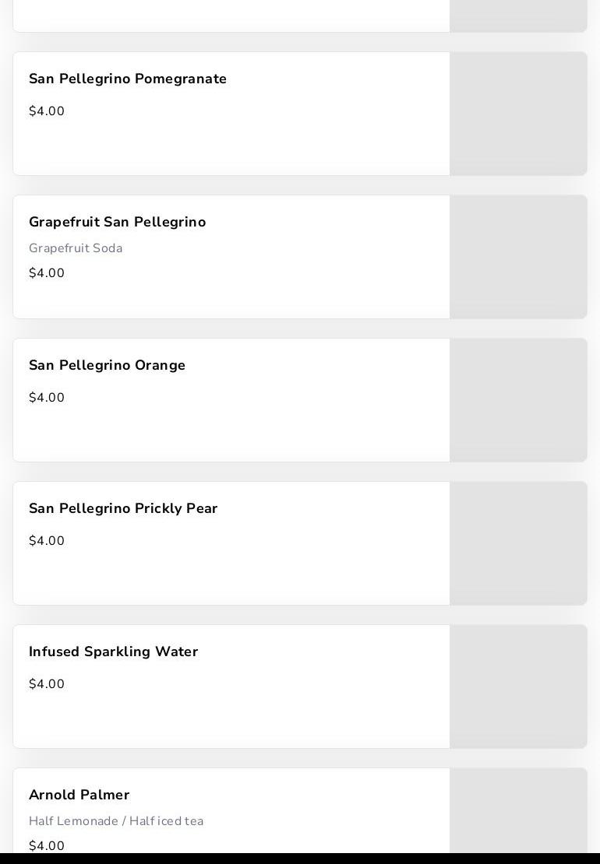The width and height of the screenshot is (600, 864).
Task: Select the San Pellegrino Prickly Pear thumbnail
Action: 518,543
